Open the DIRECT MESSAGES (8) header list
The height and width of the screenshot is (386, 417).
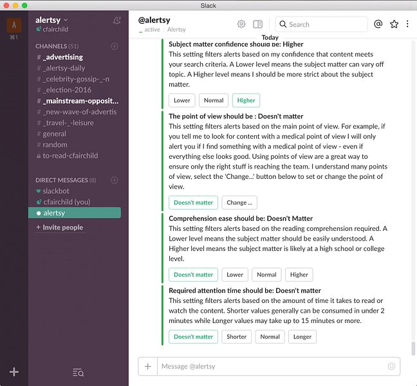[66, 180]
